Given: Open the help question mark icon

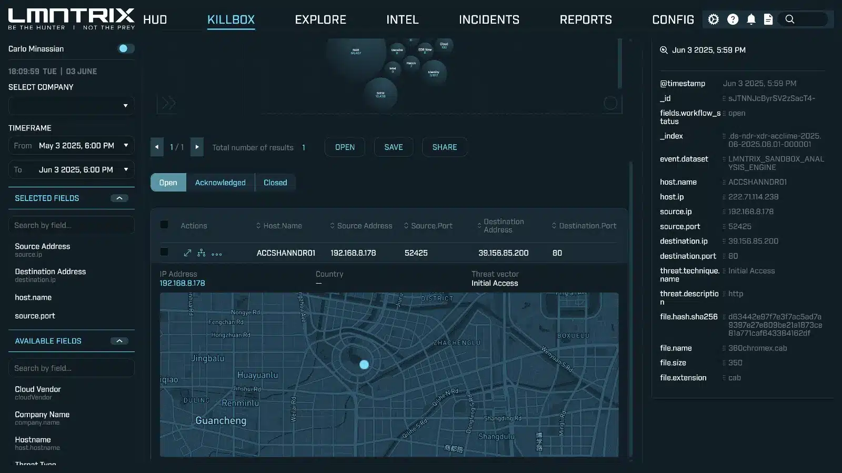Looking at the screenshot, I should coord(733,19).
